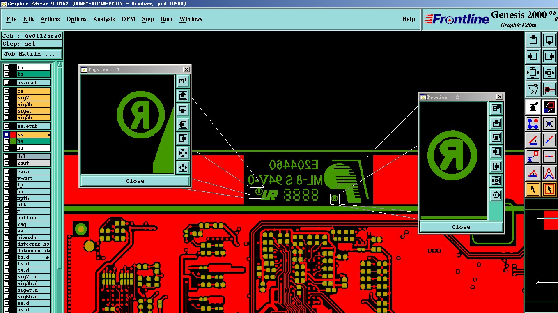Open the Rout menu
Screen dimensions: 558x313
[x=167, y=19]
